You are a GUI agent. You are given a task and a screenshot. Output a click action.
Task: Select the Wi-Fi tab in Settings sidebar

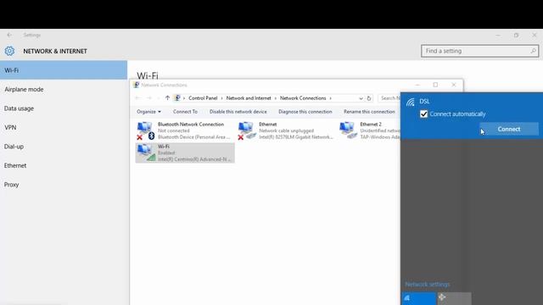coord(64,70)
